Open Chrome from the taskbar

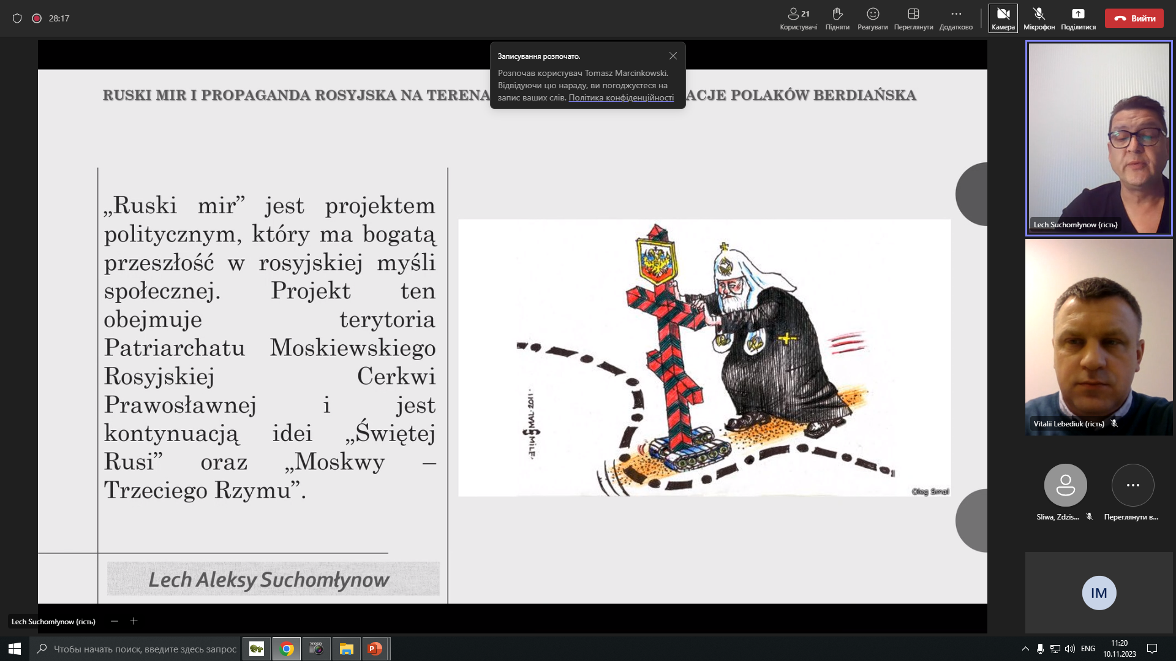coord(287,649)
